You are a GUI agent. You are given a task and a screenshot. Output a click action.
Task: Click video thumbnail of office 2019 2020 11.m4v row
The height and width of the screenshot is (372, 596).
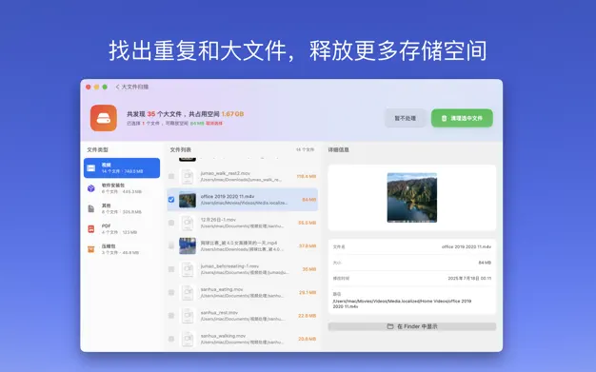click(x=188, y=200)
